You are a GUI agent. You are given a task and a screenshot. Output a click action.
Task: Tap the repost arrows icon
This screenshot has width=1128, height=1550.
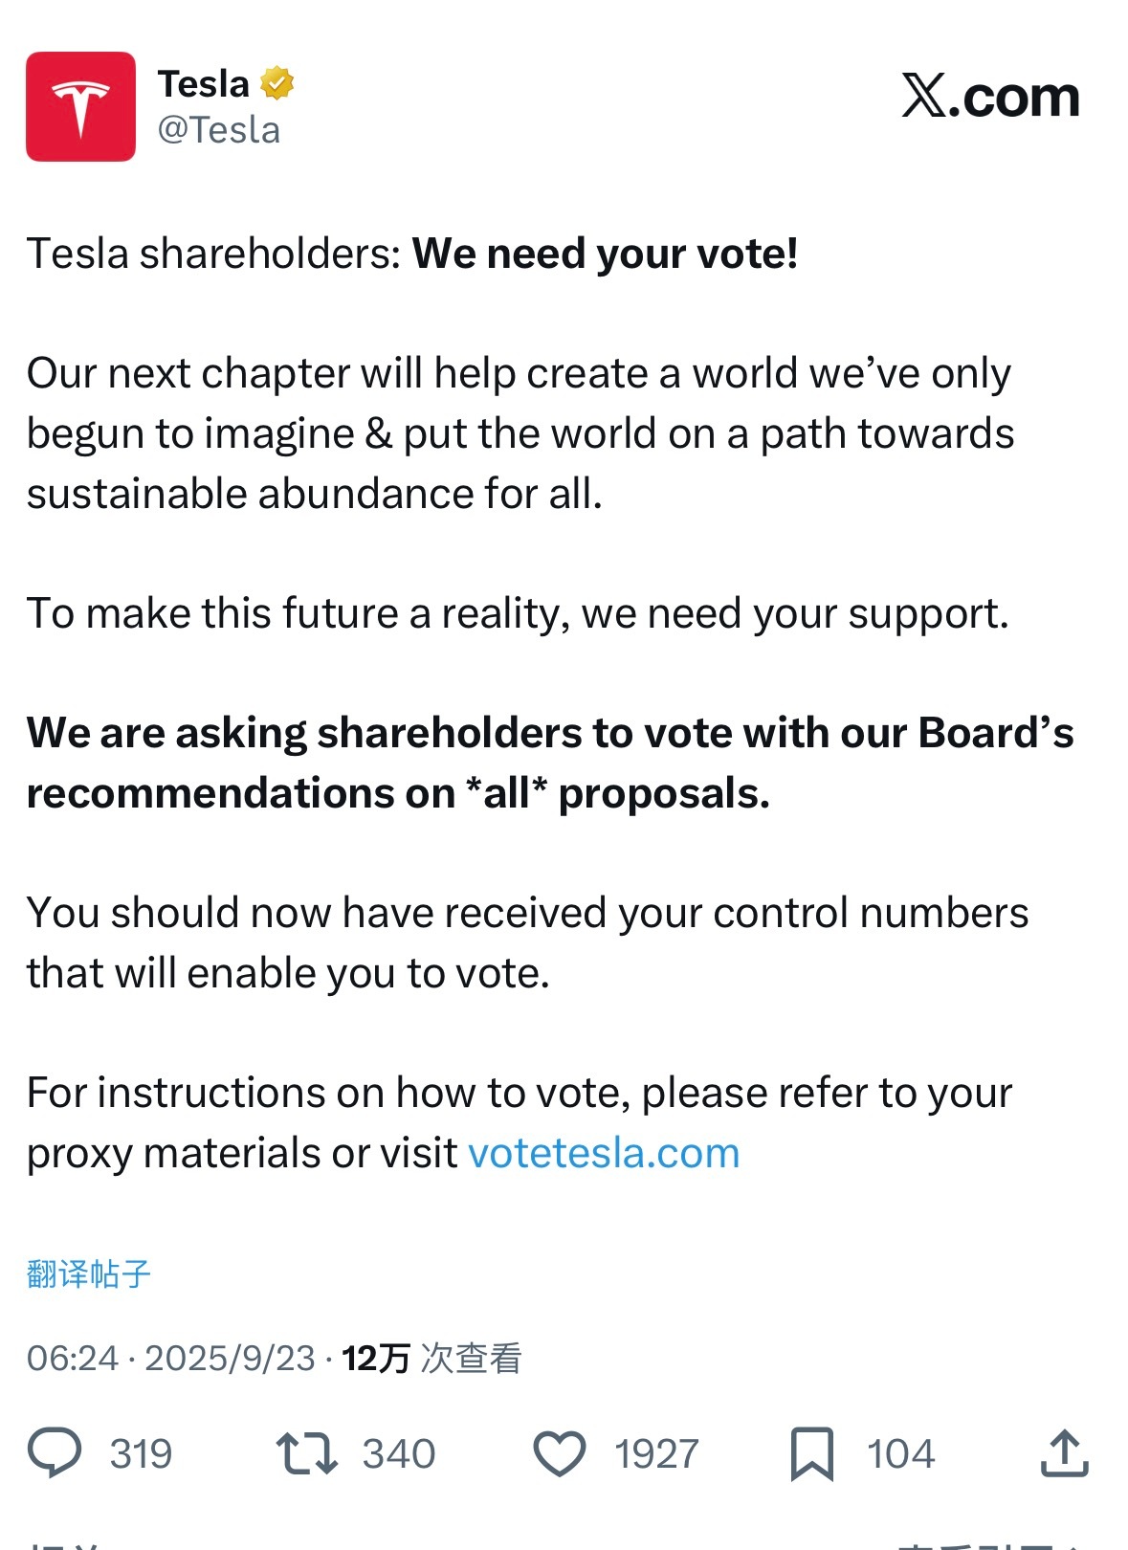(x=306, y=1452)
